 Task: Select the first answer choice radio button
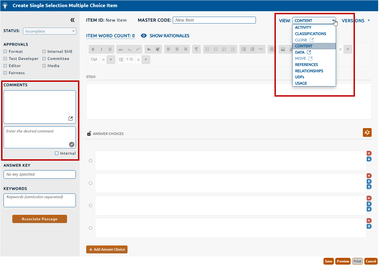91,161
